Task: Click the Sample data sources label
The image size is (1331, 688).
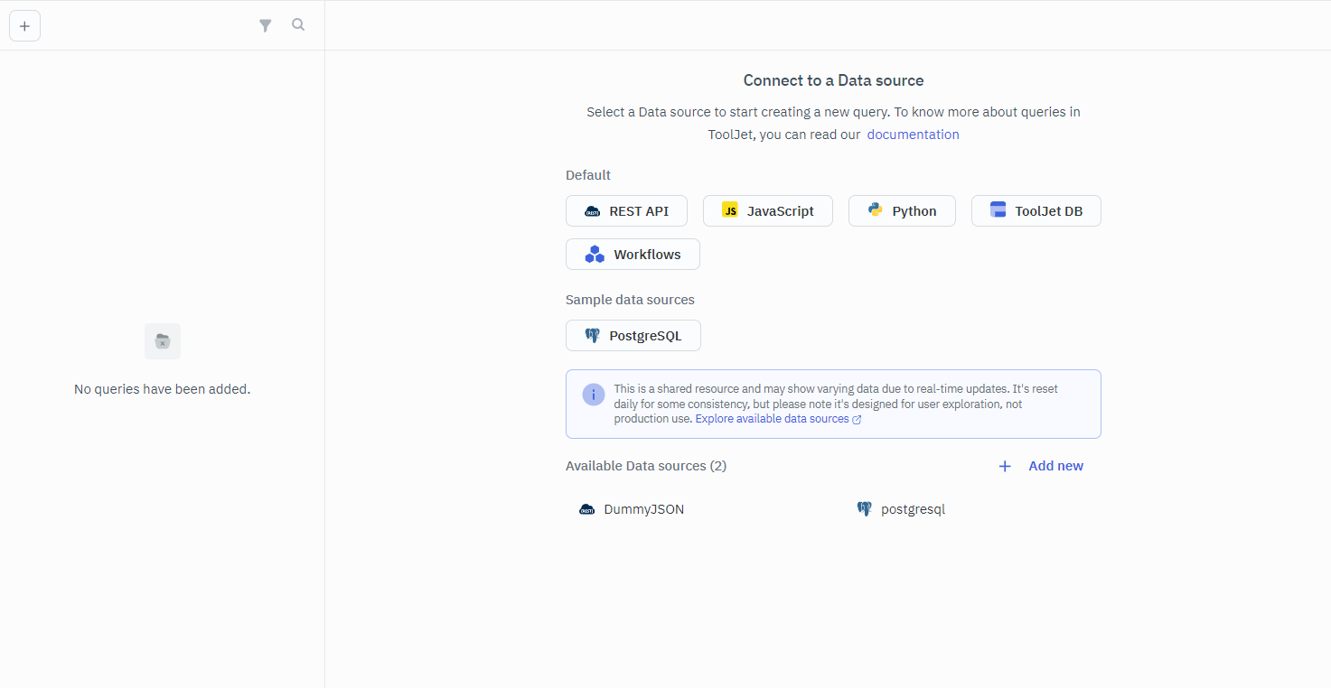Action: pyautogui.click(x=630, y=300)
